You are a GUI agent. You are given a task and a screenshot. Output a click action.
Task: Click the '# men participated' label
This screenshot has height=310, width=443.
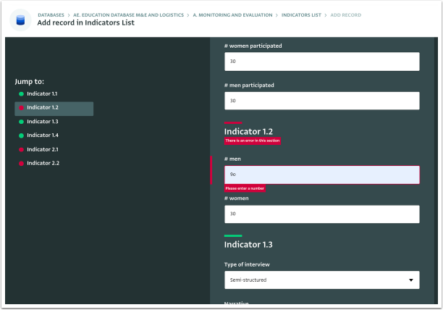coord(249,85)
